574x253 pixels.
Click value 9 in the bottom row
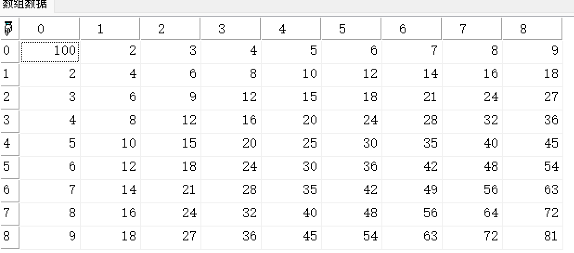point(50,237)
